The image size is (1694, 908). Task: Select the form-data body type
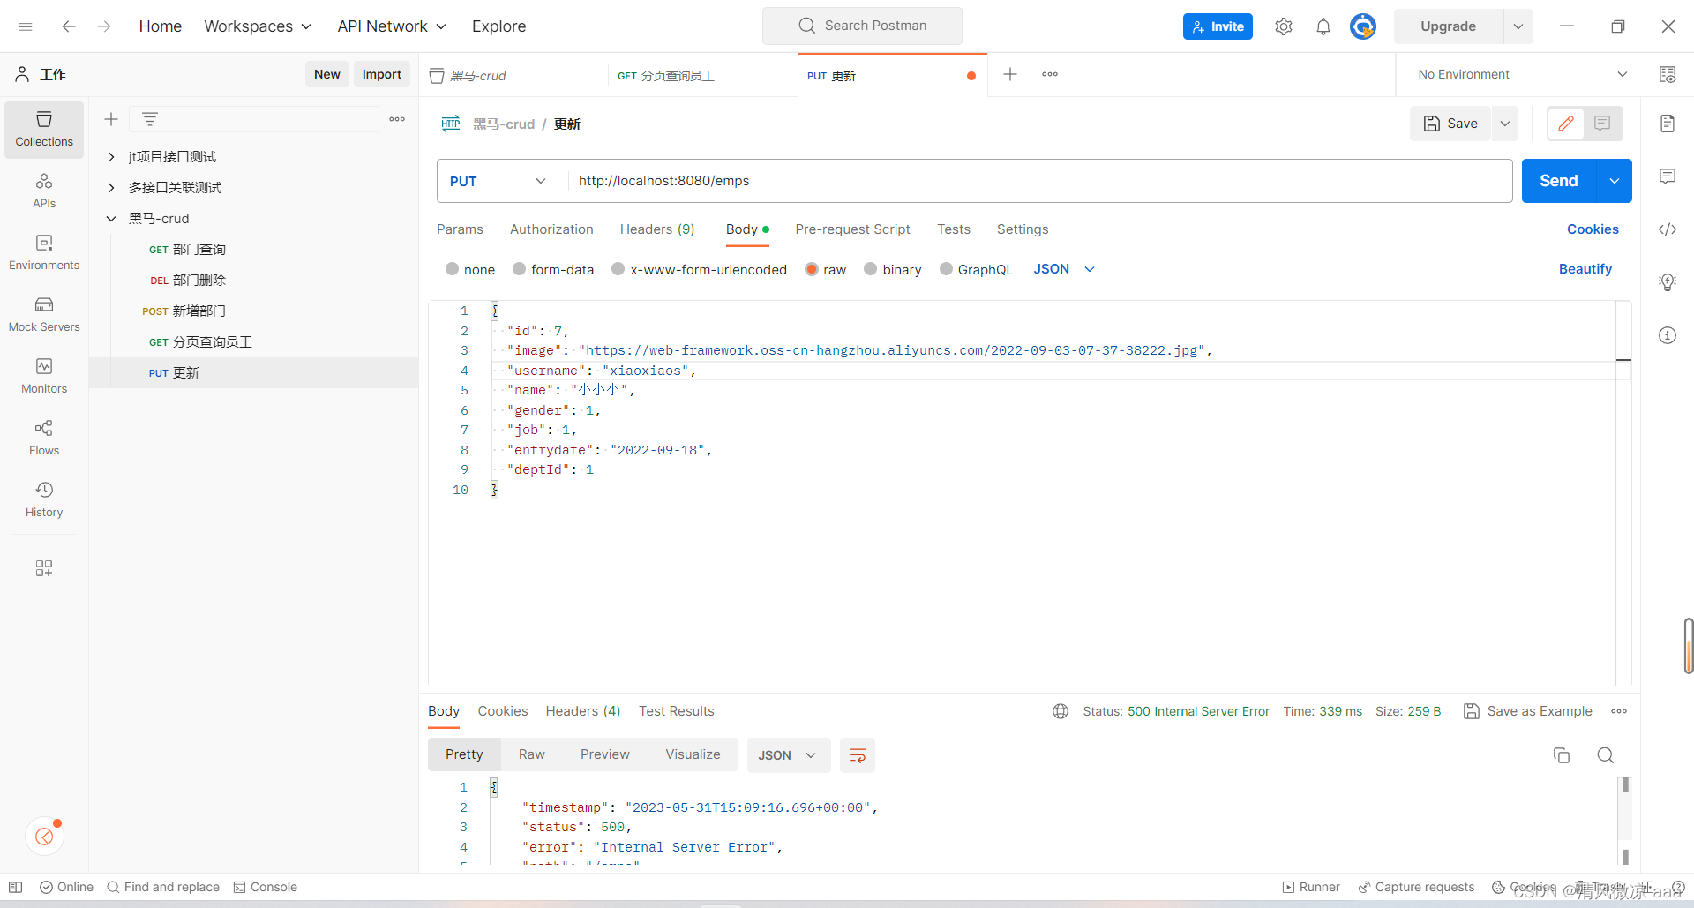point(520,269)
